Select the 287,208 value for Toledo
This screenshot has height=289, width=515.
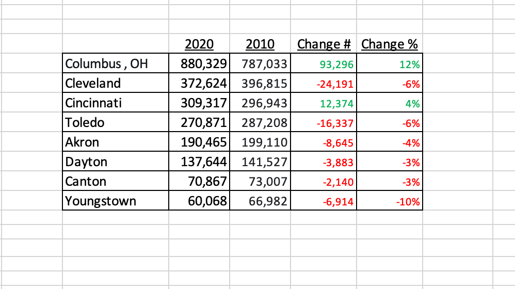pos(260,122)
